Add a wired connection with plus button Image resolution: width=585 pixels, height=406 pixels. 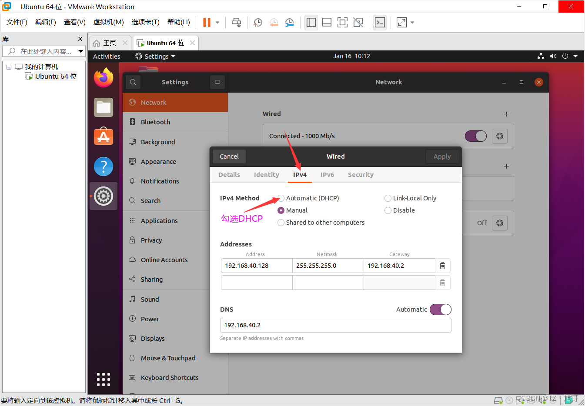pos(506,114)
